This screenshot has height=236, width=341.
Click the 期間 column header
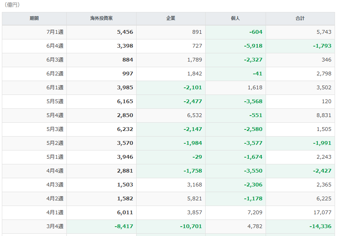point(35,18)
